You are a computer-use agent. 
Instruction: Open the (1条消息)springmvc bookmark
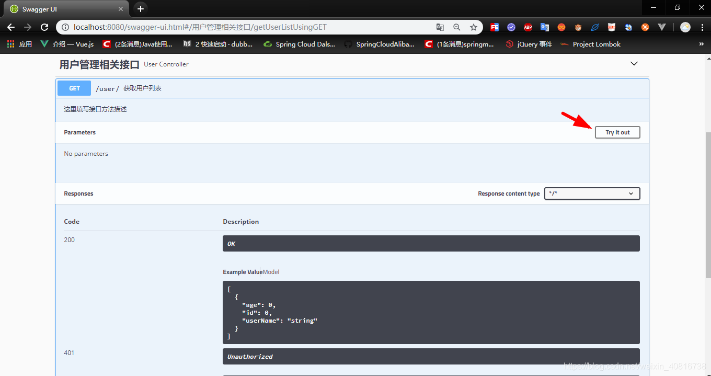click(460, 44)
